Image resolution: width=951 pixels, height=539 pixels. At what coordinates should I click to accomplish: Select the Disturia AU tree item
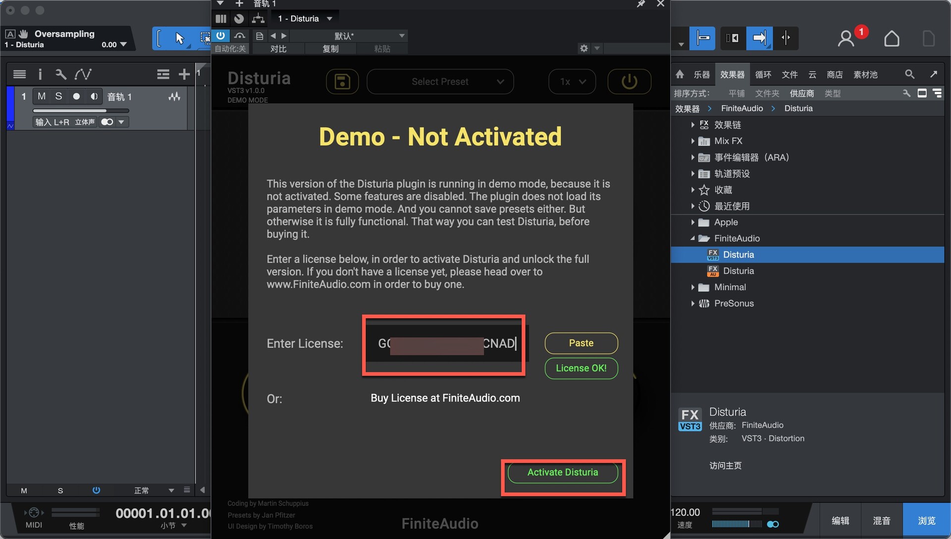(807, 271)
